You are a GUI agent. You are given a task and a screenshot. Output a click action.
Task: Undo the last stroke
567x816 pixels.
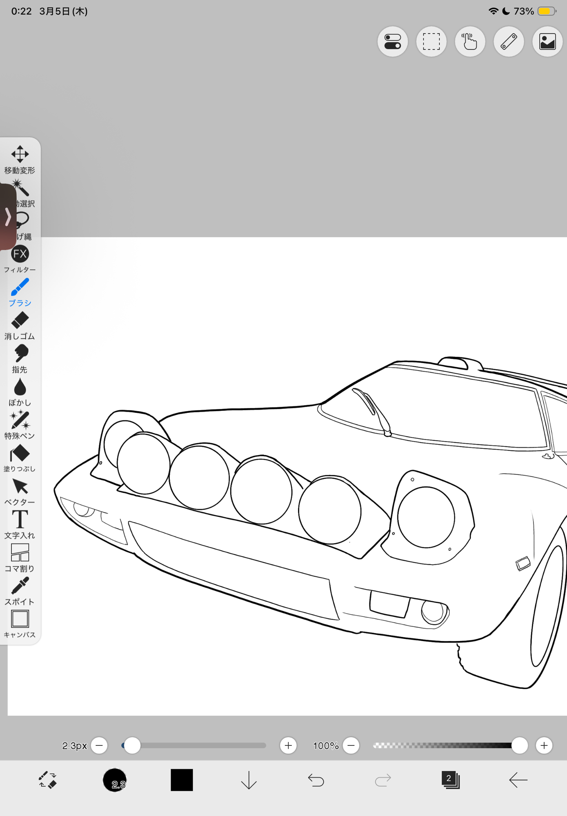click(316, 780)
